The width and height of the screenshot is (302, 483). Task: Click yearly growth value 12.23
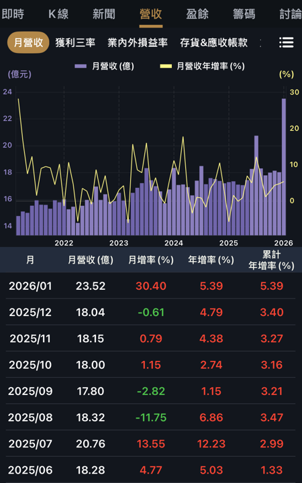(x=211, y=444)
